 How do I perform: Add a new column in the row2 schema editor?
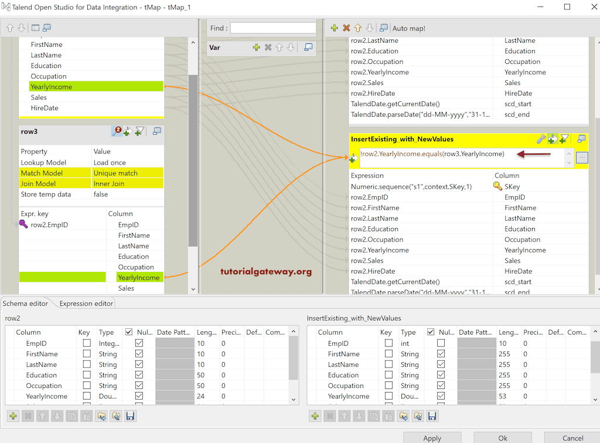[12, 416]
